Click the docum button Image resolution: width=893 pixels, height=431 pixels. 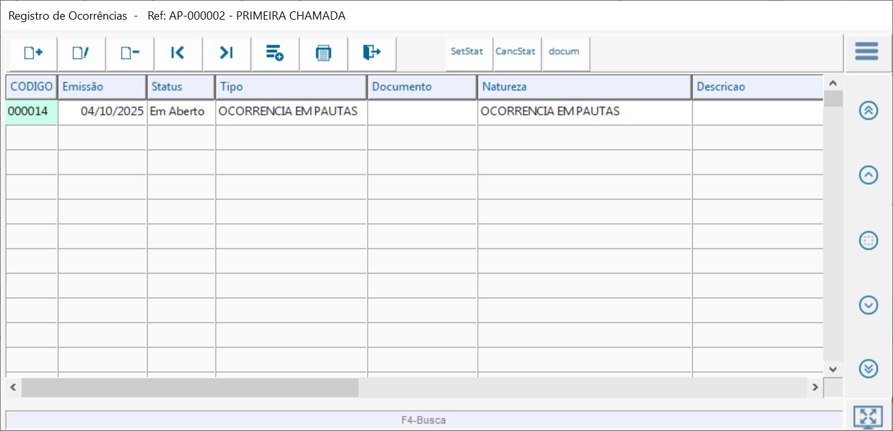click(x=564, y=52)
